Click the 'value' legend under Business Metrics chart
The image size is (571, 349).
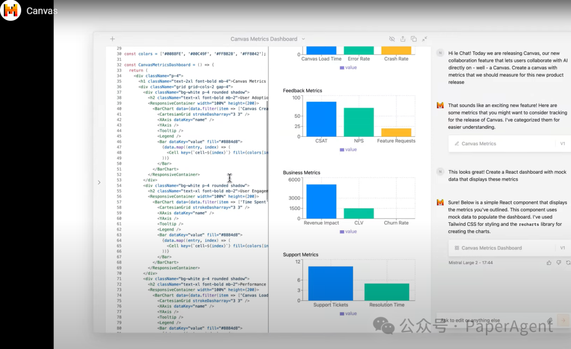pyautogui.click(x=348, y=232)
